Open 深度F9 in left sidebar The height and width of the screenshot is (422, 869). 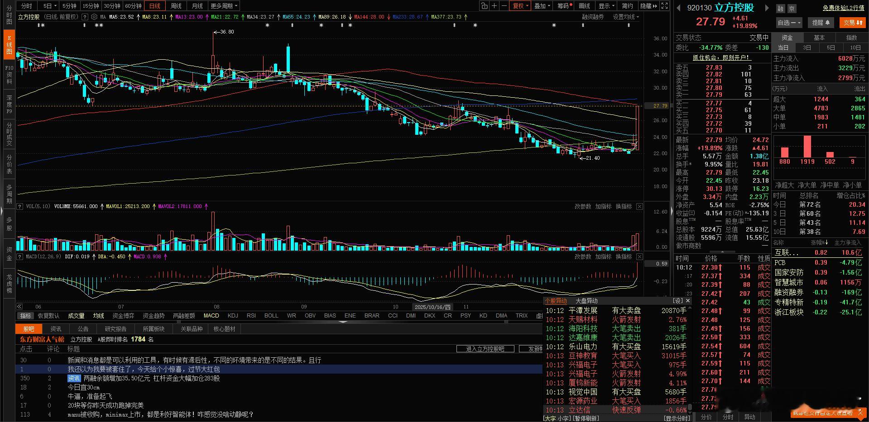pos(9,104)
